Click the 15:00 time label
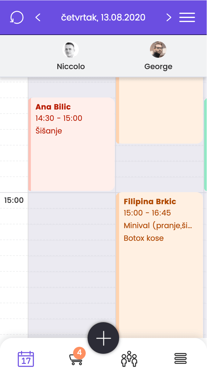The height and width of the screenshot is (379, 207). click(14, 200)
